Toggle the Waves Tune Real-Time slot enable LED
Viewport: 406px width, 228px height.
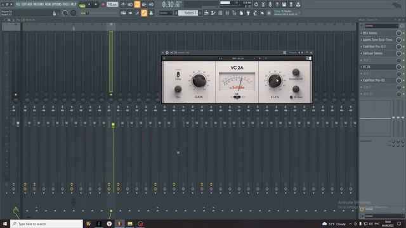tap(403, 40)
